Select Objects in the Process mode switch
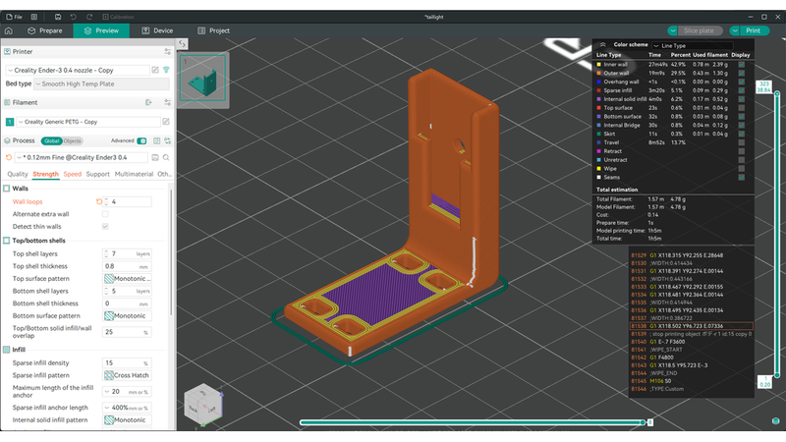Screen dimensions: 786x442 (x=73, y=140)
